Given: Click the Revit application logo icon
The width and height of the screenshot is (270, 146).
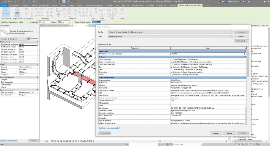Looking at the screenshot, I should 2,2.
